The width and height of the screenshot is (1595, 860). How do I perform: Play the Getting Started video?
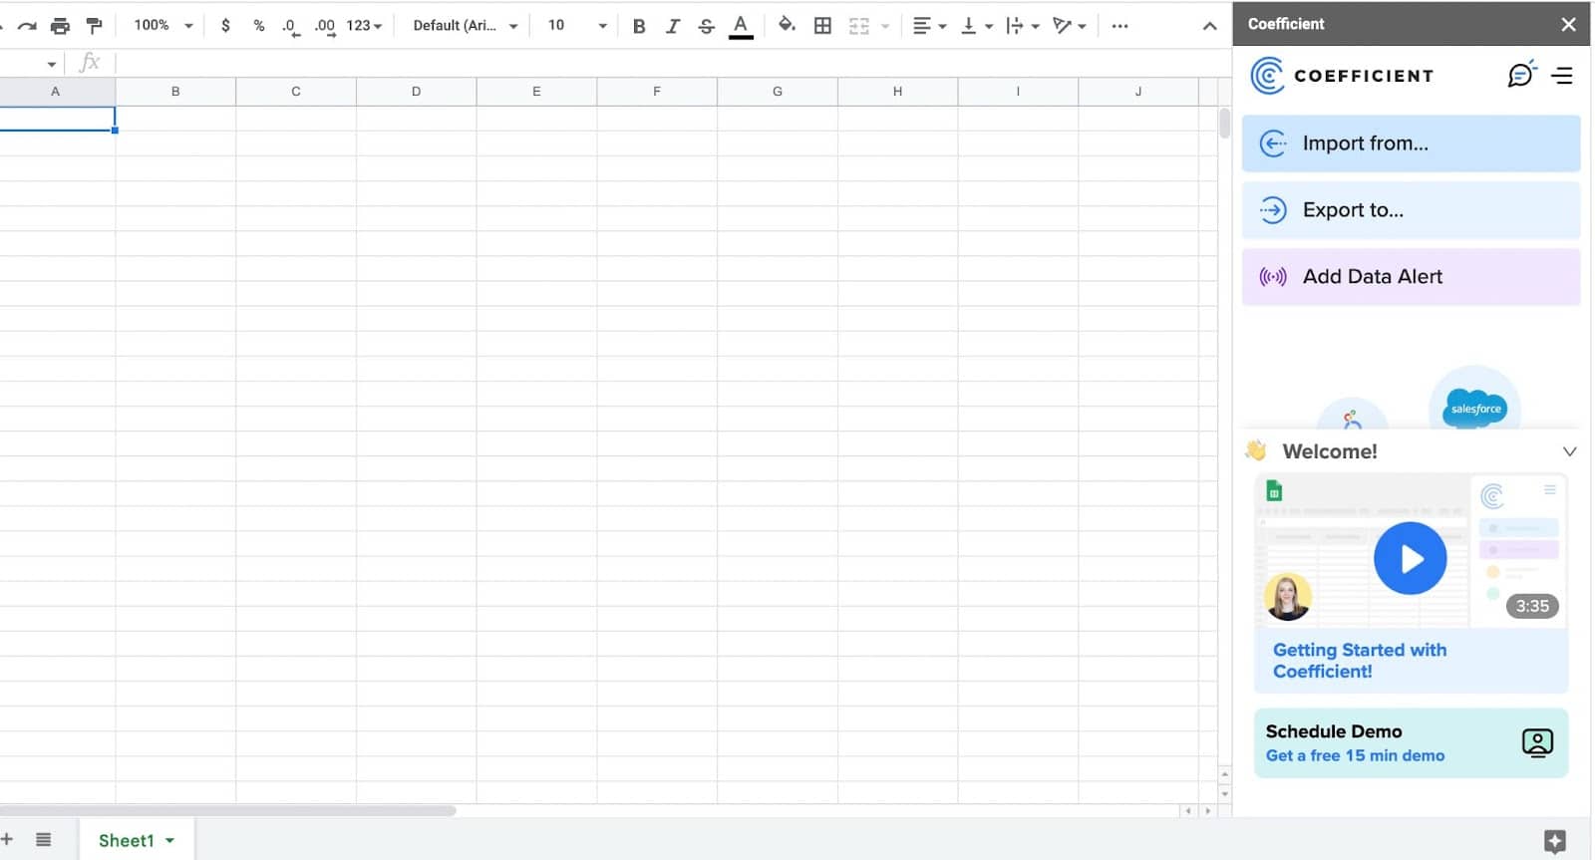coord(1410,559)
